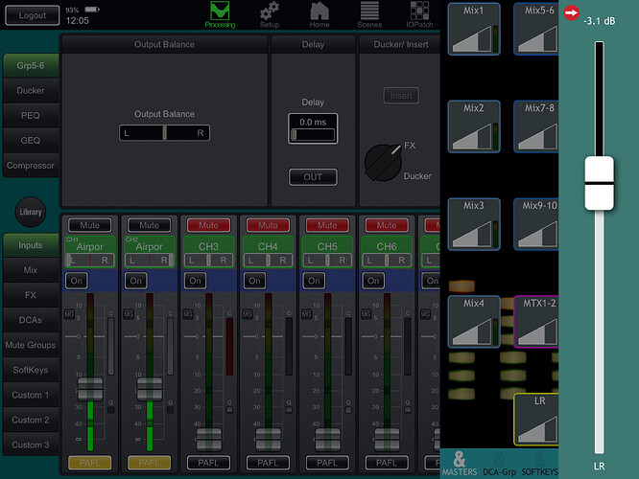Go to the Home icon
This screenshot has height=479, width=639.
pos(319,14)
